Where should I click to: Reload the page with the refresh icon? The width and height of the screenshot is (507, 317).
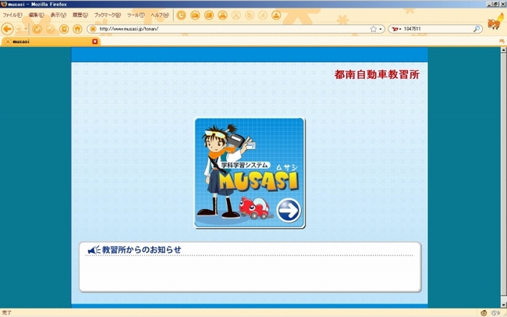click(x=37, y=29)
